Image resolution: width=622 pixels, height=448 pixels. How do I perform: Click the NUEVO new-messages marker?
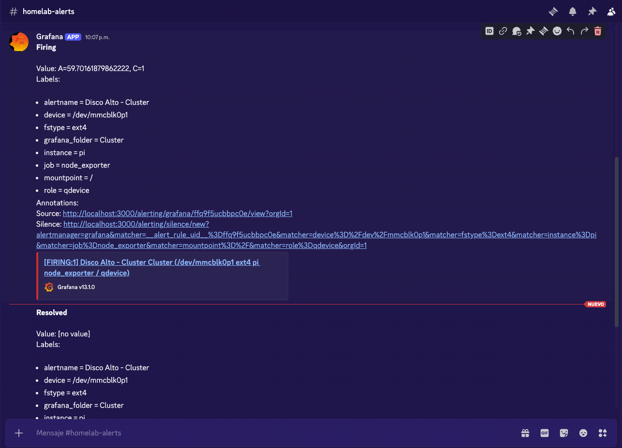click(595, 304)
